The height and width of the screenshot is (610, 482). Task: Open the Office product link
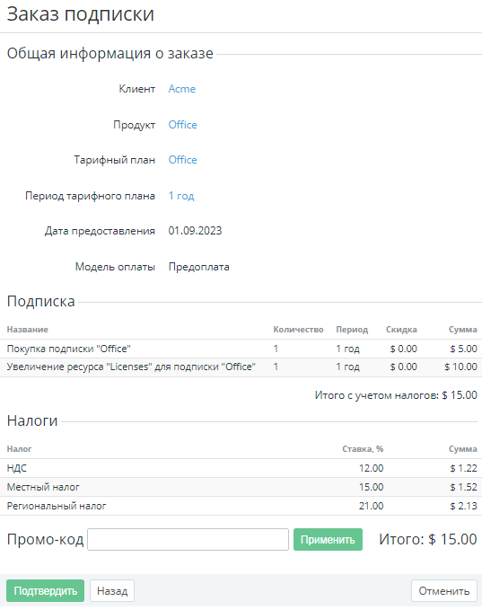183,125
